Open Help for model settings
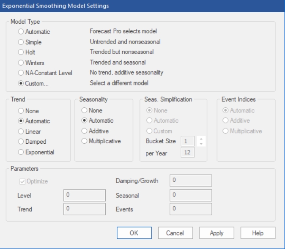The width and height of the screenshot is (285, 249). 258,233
